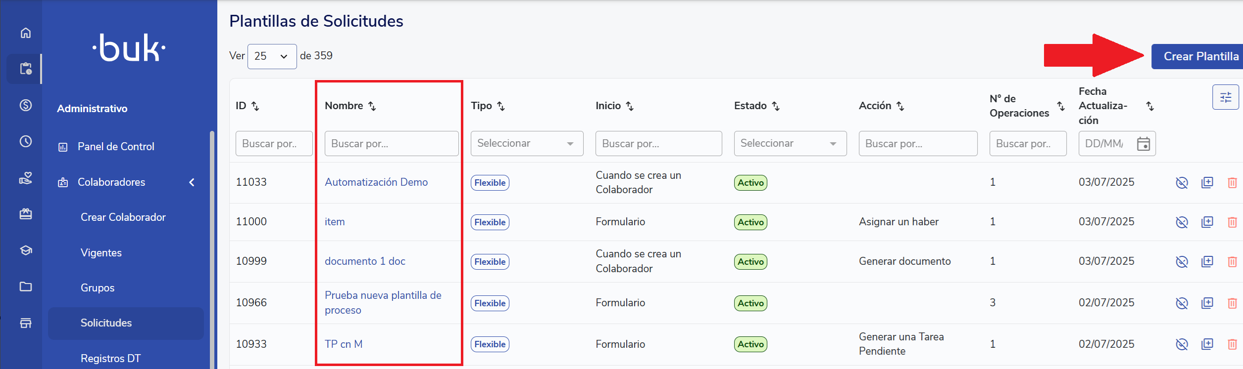This screenshot has height=369, width=1243.
Task: Delete the item template with the trash icon
Action: coord(1233,222)
